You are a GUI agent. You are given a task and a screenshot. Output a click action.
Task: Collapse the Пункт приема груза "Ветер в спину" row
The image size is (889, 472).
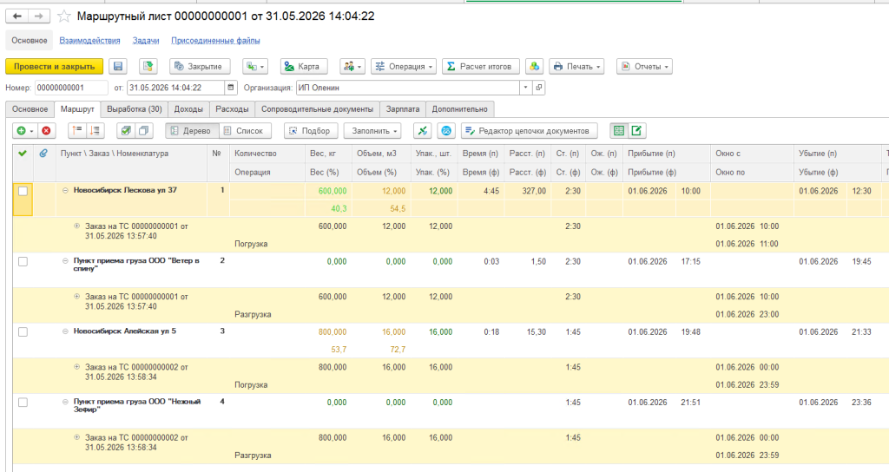tap(65, 261)
